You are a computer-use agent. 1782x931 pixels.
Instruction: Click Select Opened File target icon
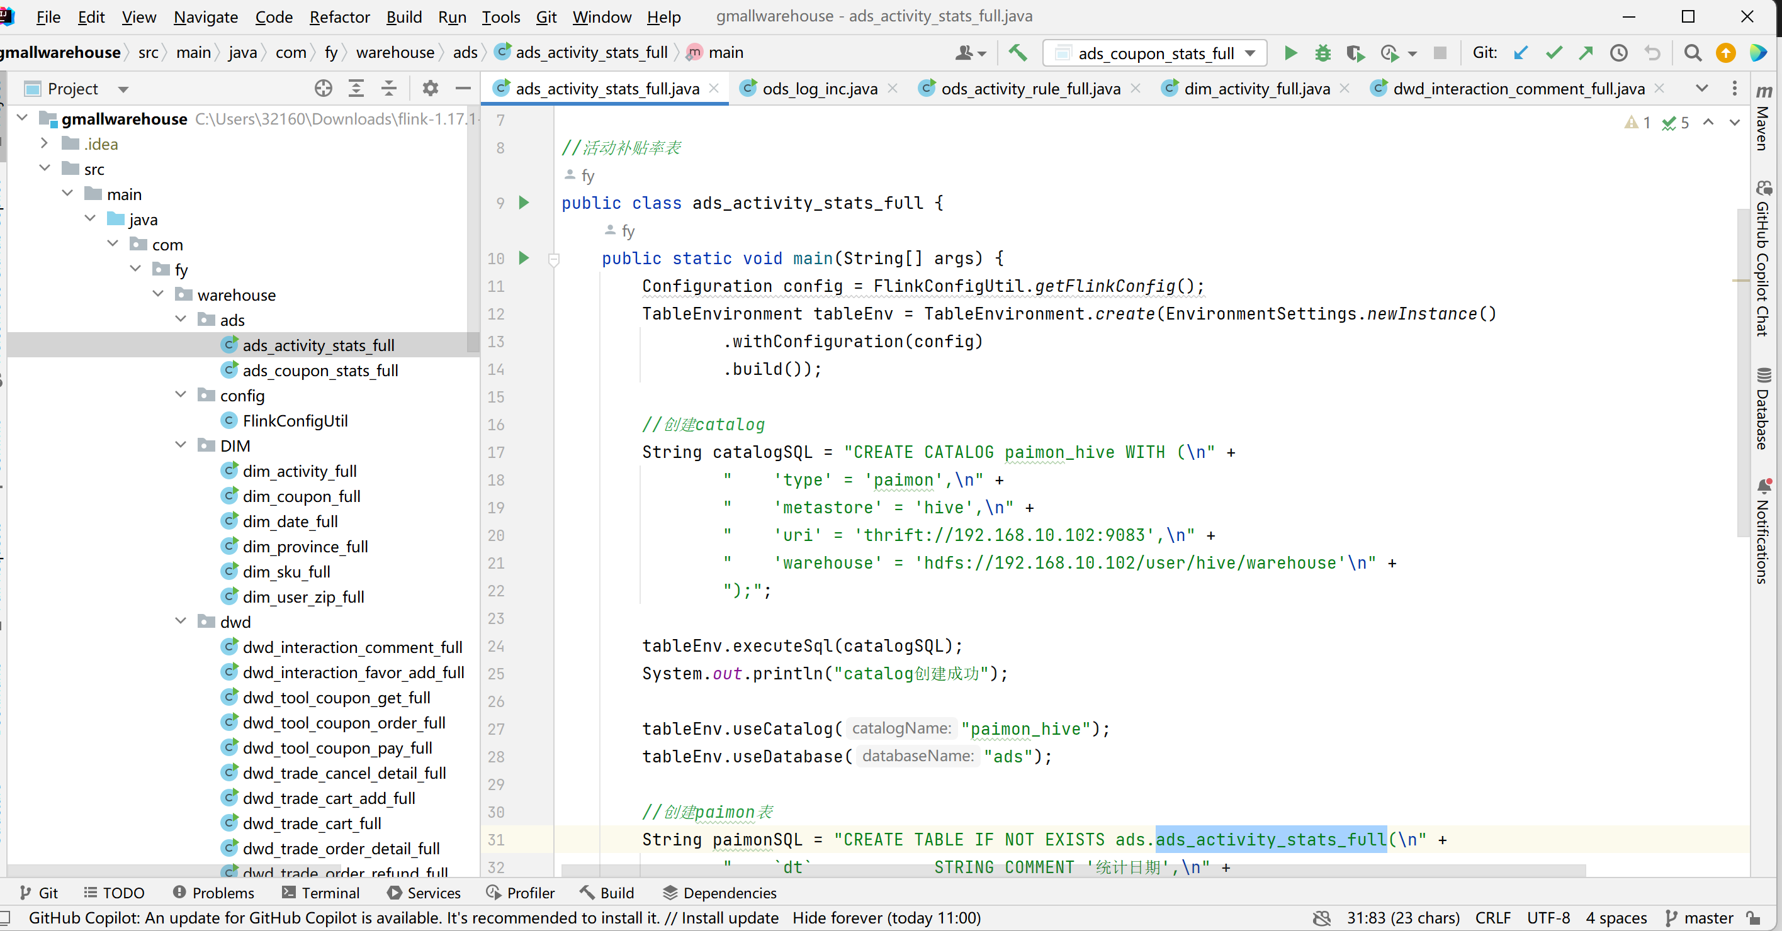(x=323, y=89)
